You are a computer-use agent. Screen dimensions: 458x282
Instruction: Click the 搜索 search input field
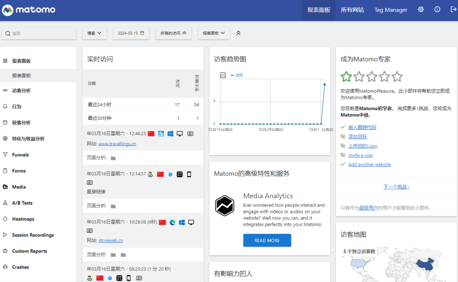pyautogui.click(x=40, y=33)
